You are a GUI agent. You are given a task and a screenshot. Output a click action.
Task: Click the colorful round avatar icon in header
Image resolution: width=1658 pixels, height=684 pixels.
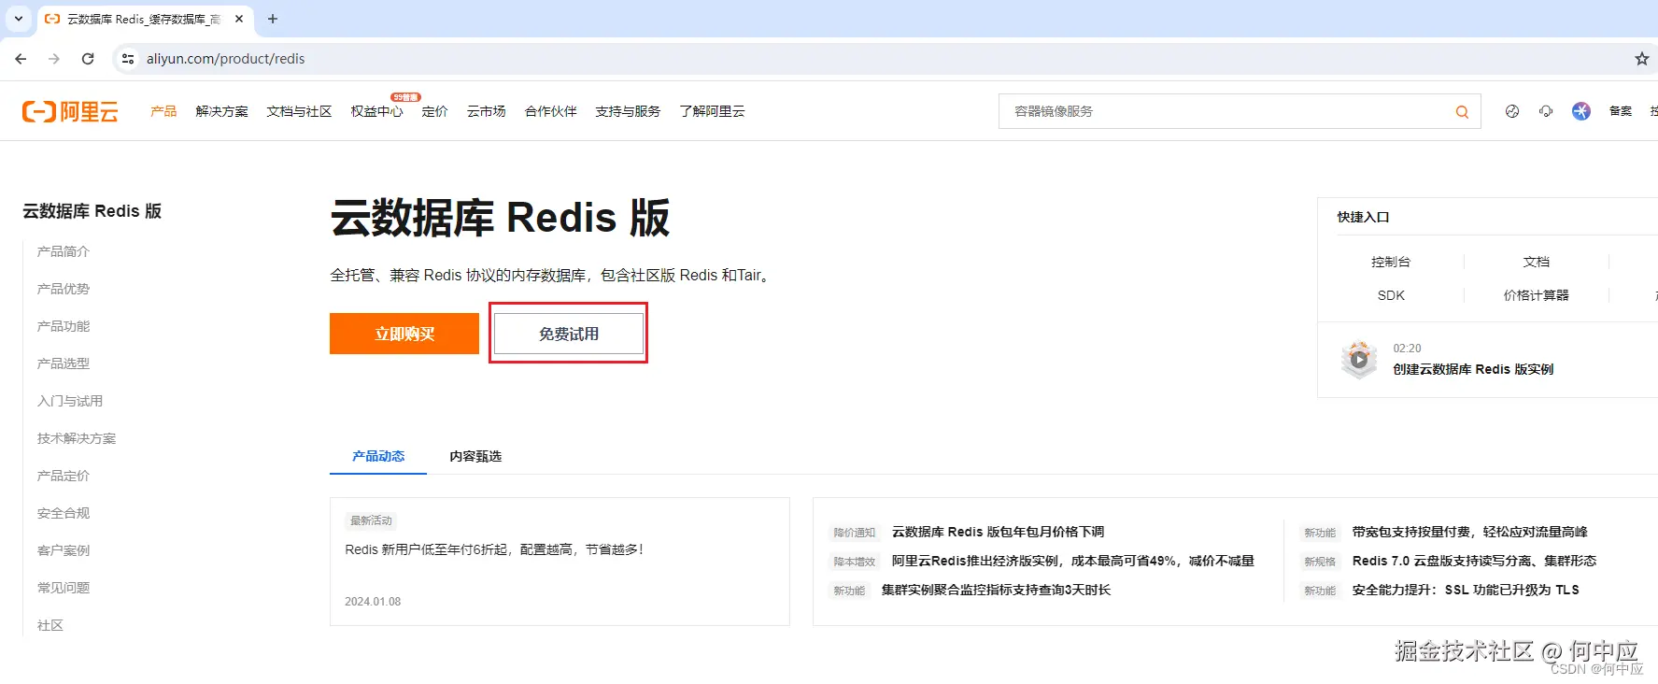[1580, 111]
